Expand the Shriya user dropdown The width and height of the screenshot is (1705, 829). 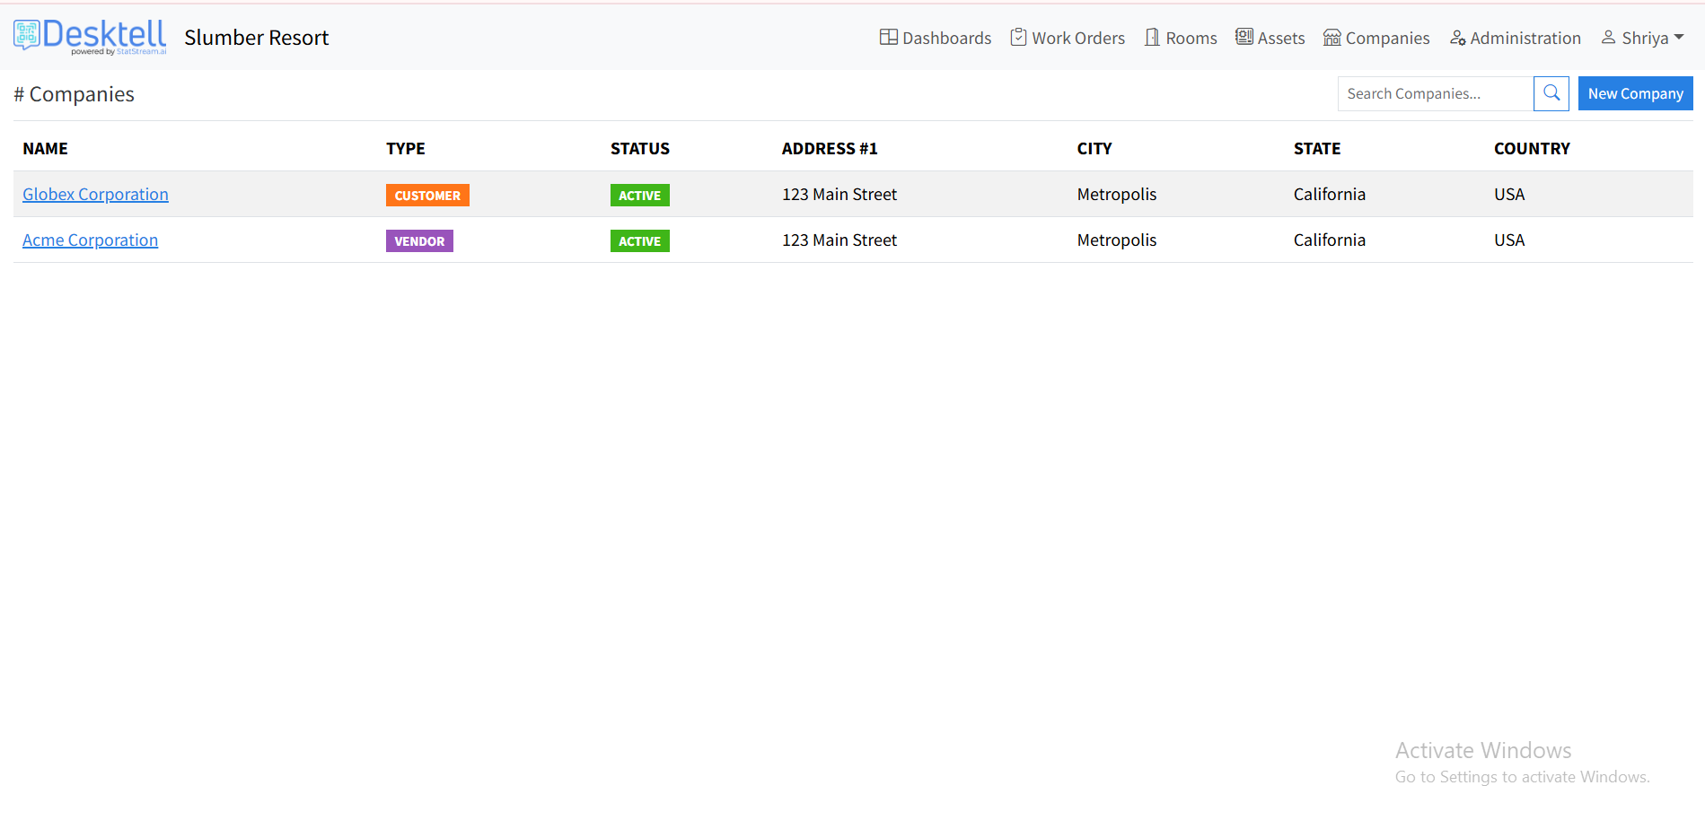click(x=1642, y=38)
